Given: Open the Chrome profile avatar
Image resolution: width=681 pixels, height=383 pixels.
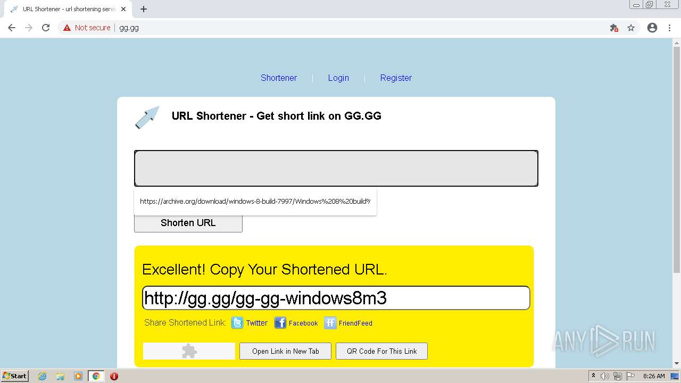Looking at the screenshot, I should click(652, 28).
